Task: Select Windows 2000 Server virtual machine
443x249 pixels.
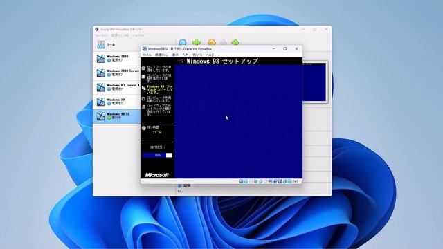Action: coord(116,73)
